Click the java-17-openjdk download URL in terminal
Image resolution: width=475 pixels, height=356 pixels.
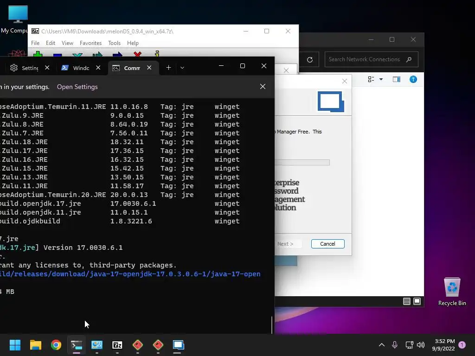click(x=130, y=274)
